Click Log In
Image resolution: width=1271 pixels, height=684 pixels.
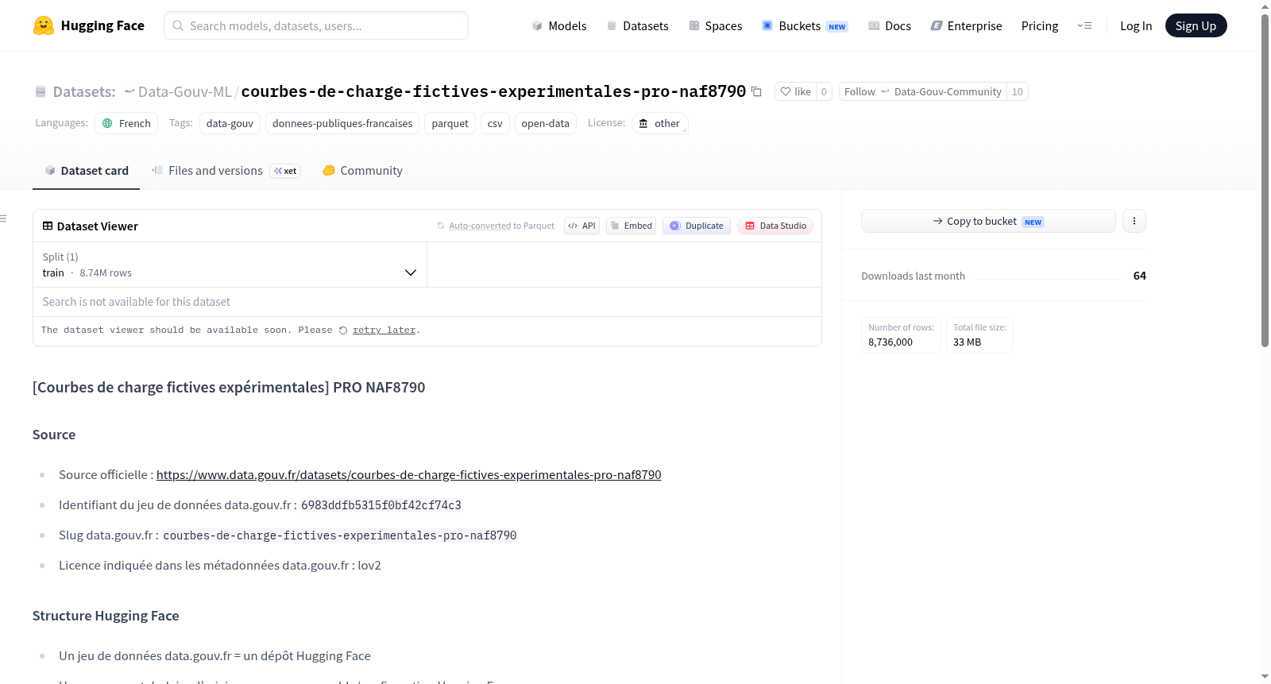pyautogui.click(x=1136, y=25)
